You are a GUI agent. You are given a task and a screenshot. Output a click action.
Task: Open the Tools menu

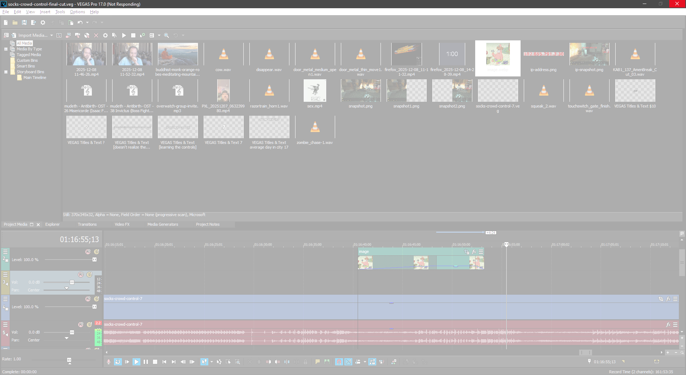coord(60,12)
